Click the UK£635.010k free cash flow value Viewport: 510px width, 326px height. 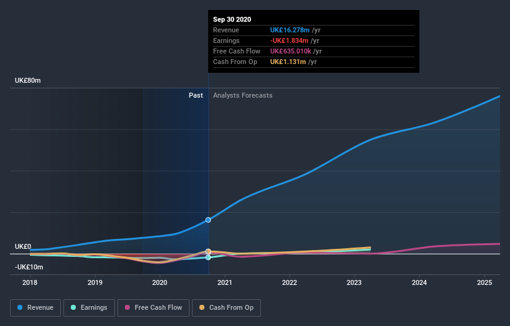point(291,51)
